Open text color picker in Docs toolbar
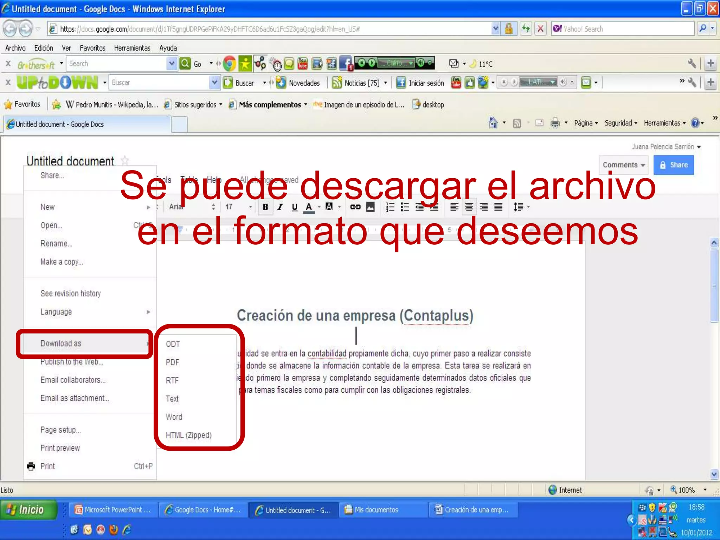 coord(309,207)
